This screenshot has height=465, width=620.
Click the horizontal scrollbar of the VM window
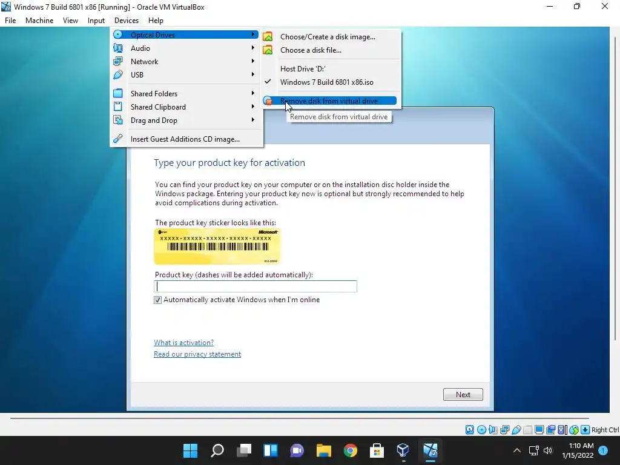(299, 418)
